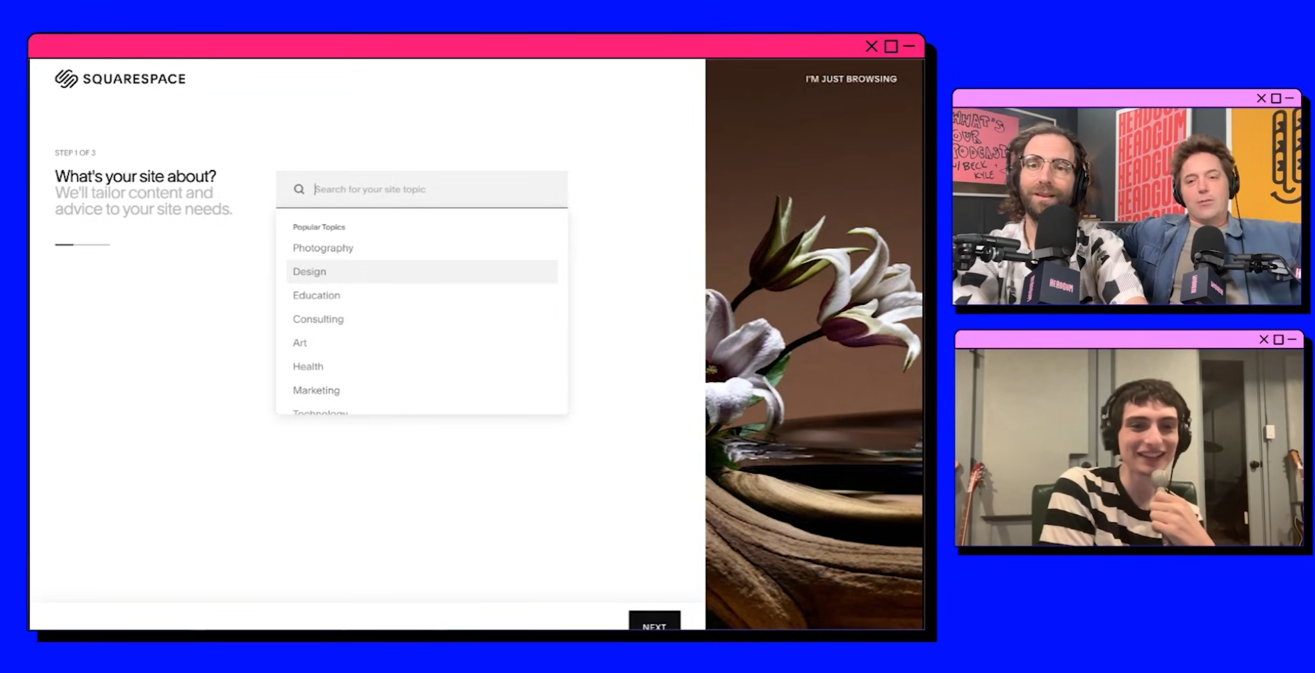Select Art in the topic list
1315x673 pixels.
tap(422, 342)
